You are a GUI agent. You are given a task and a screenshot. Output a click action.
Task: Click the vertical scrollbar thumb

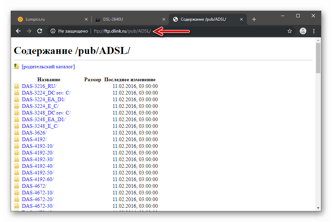tap(318, 58)
